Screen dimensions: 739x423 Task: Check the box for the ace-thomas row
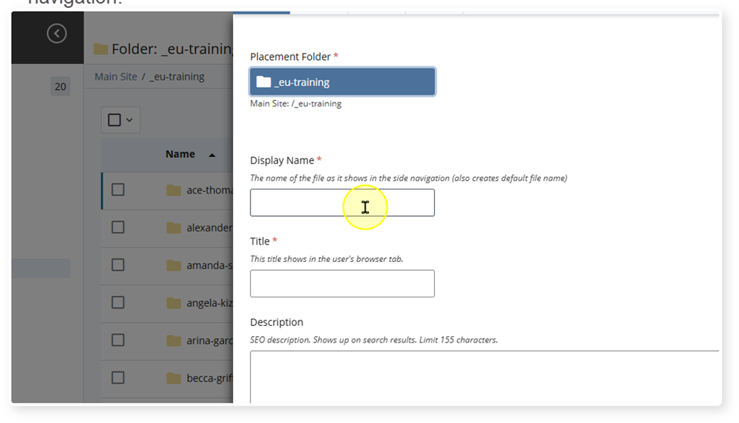(118, 189)
